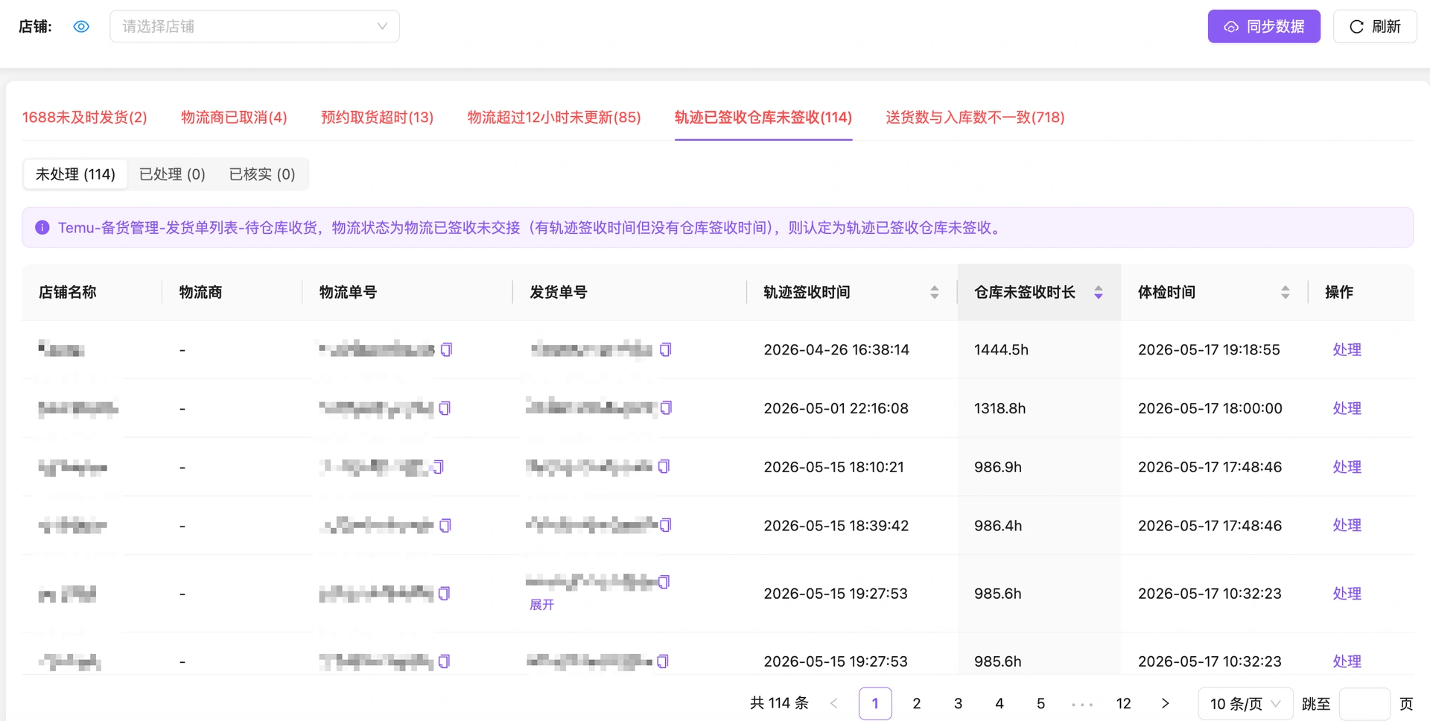This screenshot has height=721, width=1430.
Task: Click 处理 for the 19:27:53 row with 展开
Action: 1347,594
